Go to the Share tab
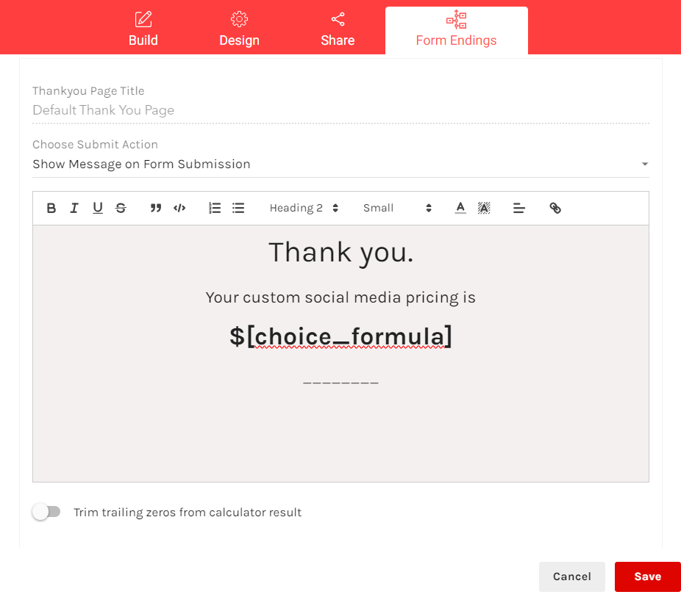 coord(338,28)
